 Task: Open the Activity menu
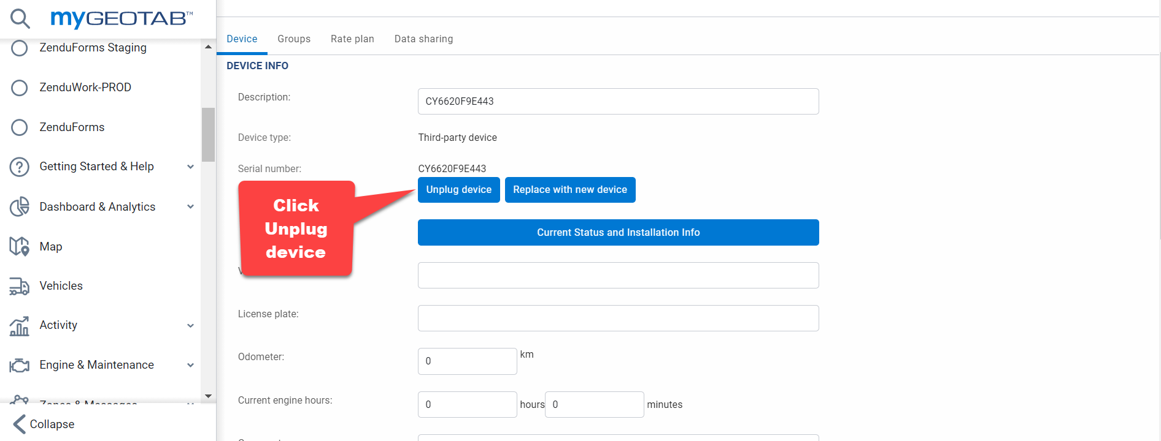click(x=58, y=325)
